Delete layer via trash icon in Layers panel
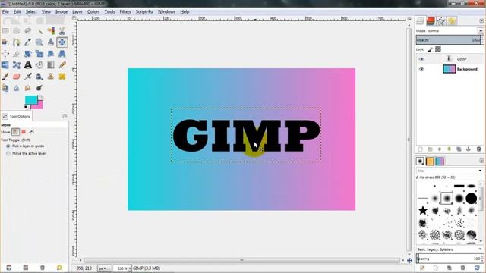Screen dimensions: 486x273 pos(478,149)
